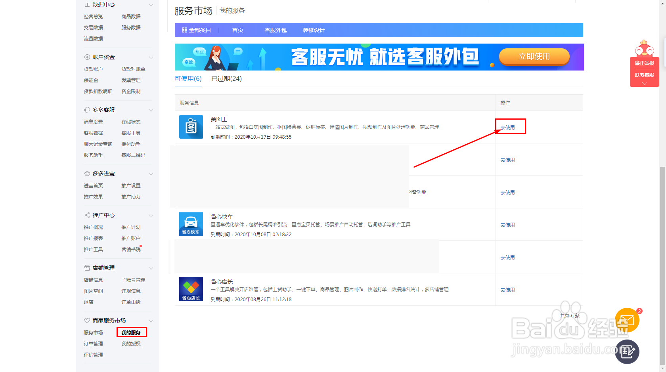Expand the red side panel down arrow

click(x=645, y=84)
